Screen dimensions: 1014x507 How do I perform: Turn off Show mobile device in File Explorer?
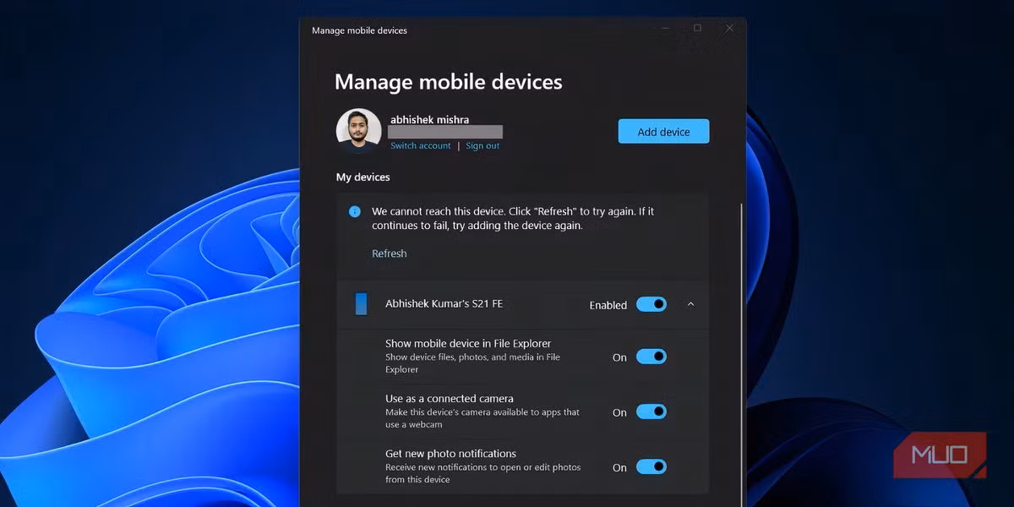point(651,357)
